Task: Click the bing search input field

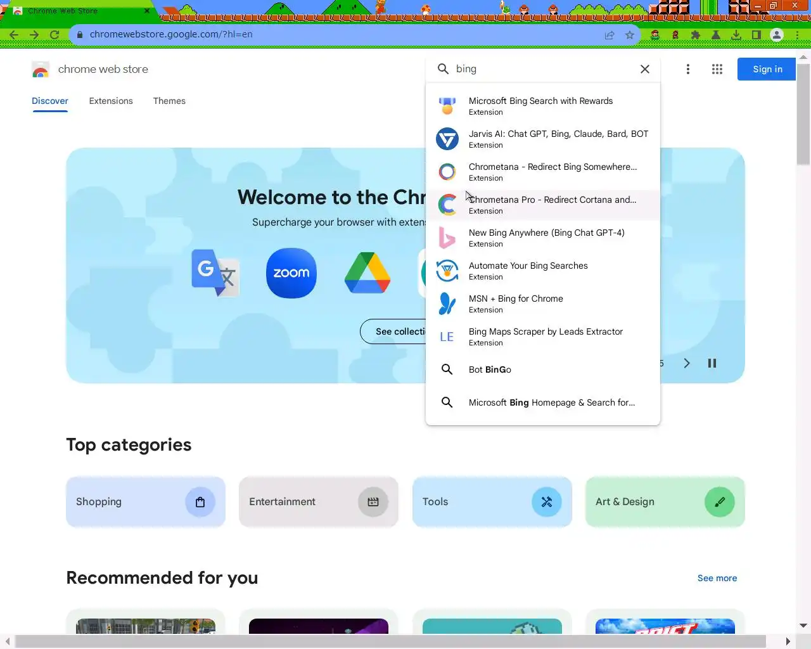Action: (544, 69)
